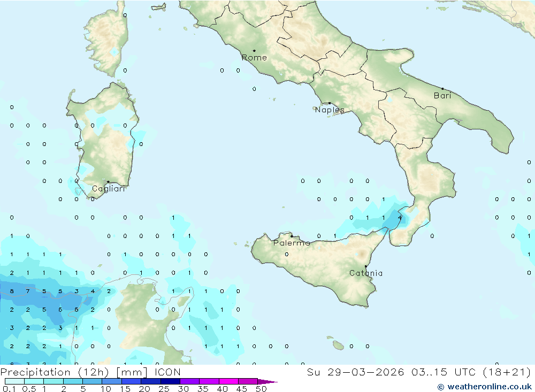Click the legend label 50
This screenshot has height=392, width=535.
(x=261, y=389)
